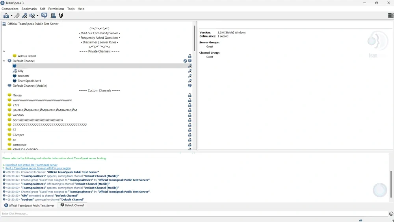Screen dimensions: 394x222
Task: Click padlock icon on wendao row
Action: 190,115
